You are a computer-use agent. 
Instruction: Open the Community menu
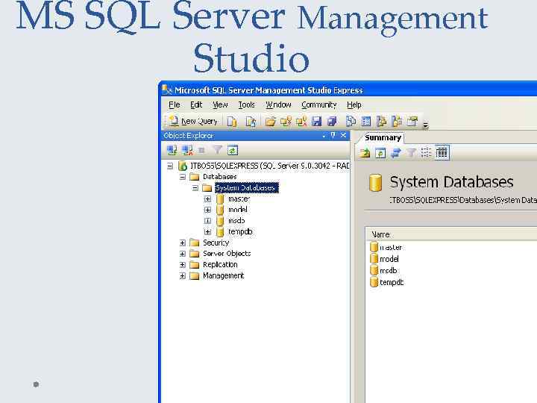(319, 104)
